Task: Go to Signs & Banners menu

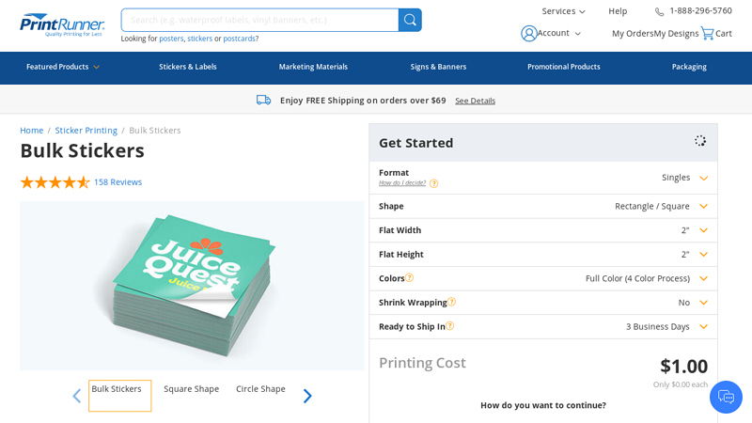Action: tap(438, 67)
